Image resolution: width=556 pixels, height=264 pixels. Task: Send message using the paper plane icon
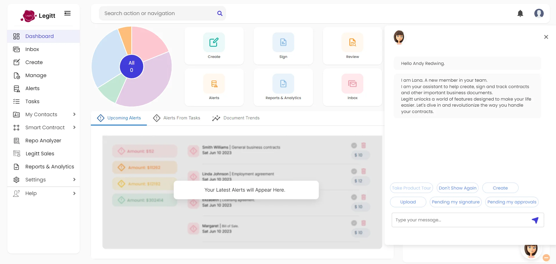(x=535, y=220)
